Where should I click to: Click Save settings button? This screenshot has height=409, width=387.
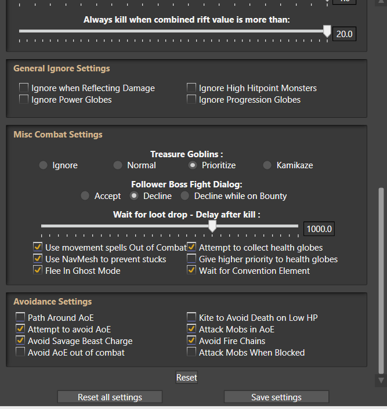(x=276, y=397)
